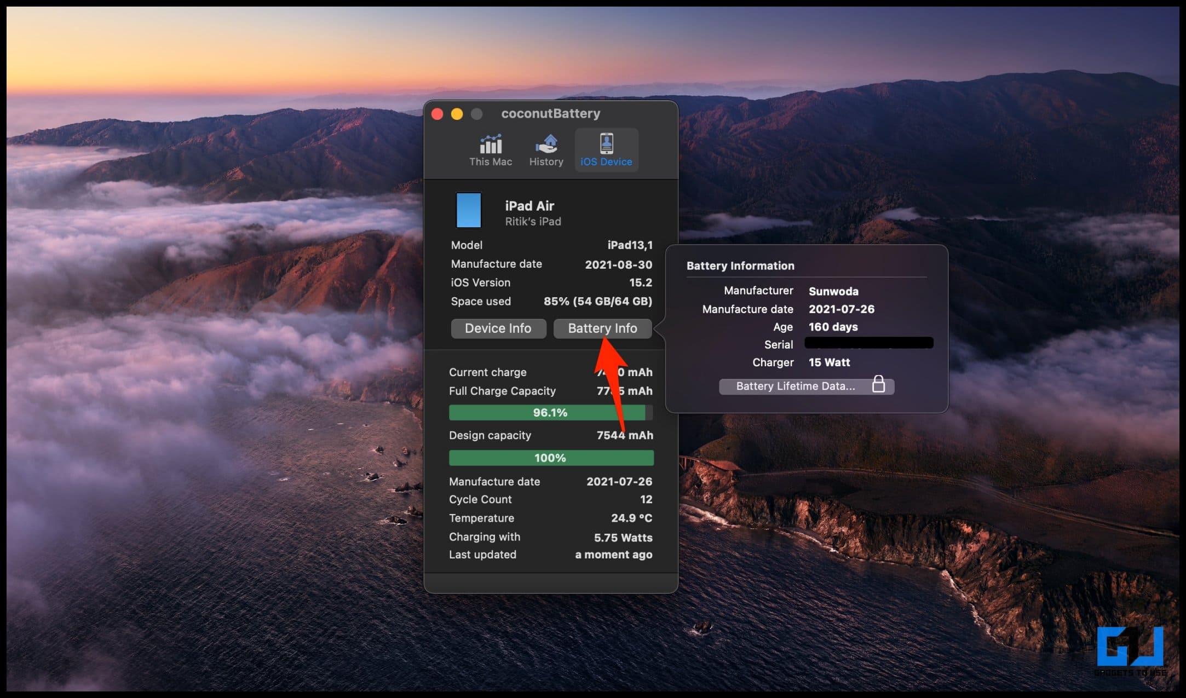Click the 85% (54 GB/64 GB) value

[x=597, y=301]
